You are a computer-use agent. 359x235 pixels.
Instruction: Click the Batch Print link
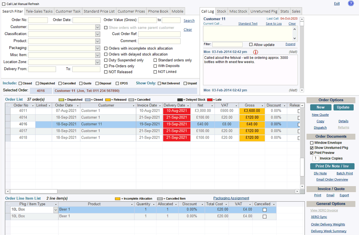pyautogui.click(x=344, y=173)
